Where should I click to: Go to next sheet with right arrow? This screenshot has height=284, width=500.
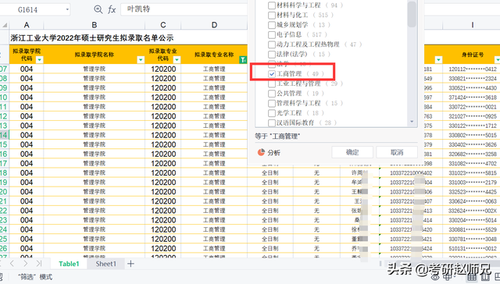click(26, 264)
